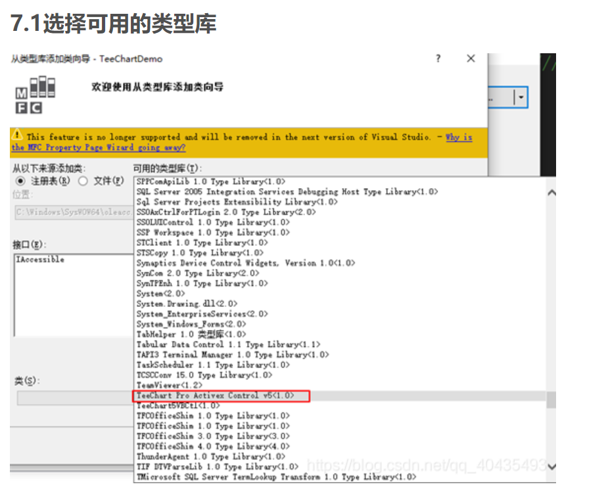
Task: Select SSP Workspace 1.0 Type Library entry
Action: click(x=213, y=233)
